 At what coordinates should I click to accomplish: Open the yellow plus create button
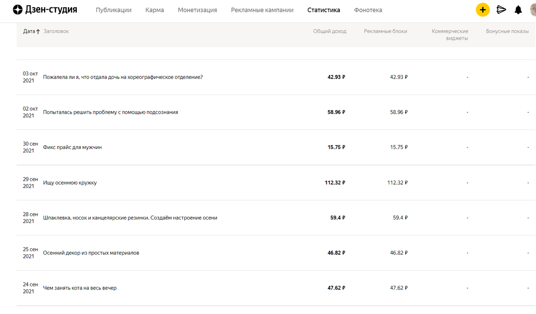[x=483, y=9]
